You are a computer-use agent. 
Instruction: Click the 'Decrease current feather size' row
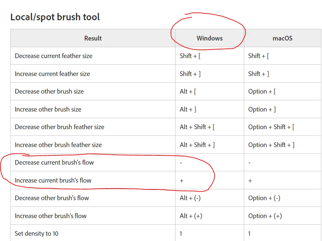click(x=54, y=56)
